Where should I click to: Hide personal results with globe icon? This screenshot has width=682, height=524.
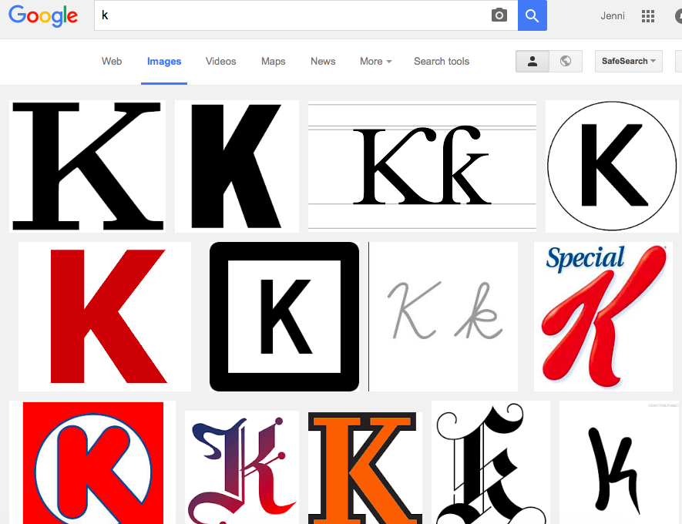coord(566,62)
